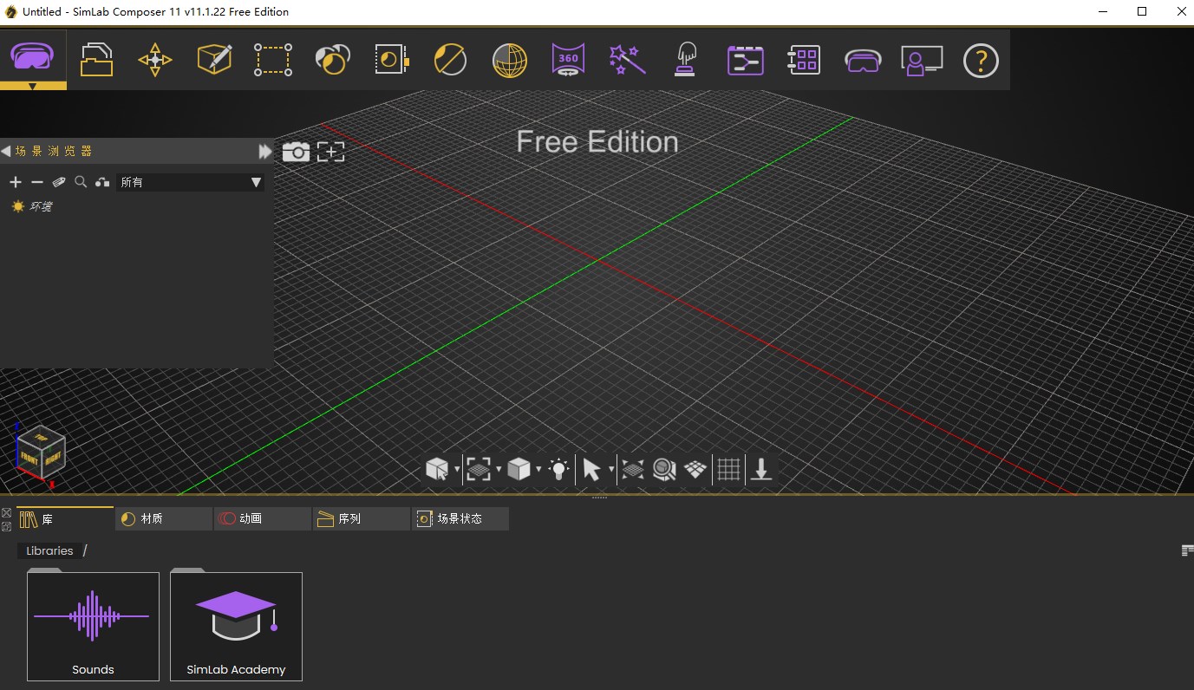
Task: Toggle the viewport grid display
Action: click(728, 469)
